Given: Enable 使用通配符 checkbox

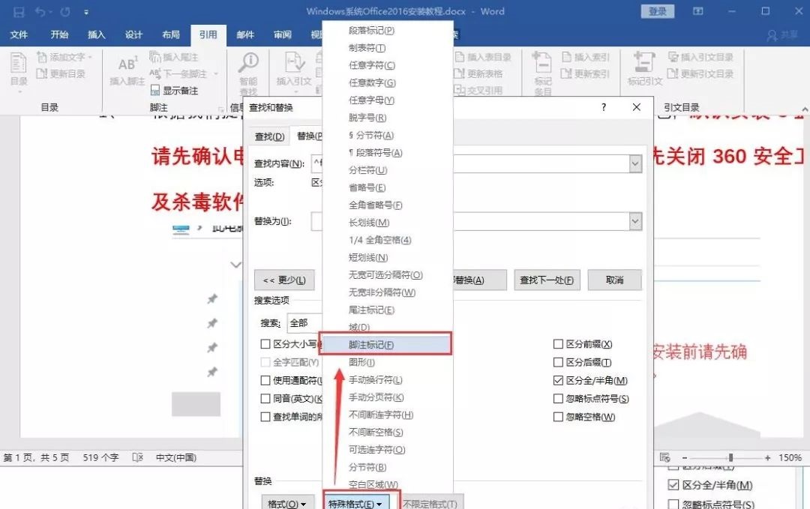Looking at the screenshot, I should click(x=265, y=381).
